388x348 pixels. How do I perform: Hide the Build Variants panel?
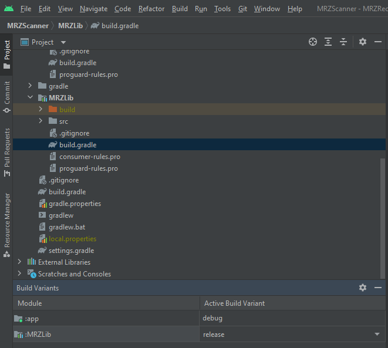click(x=378, y=288)
